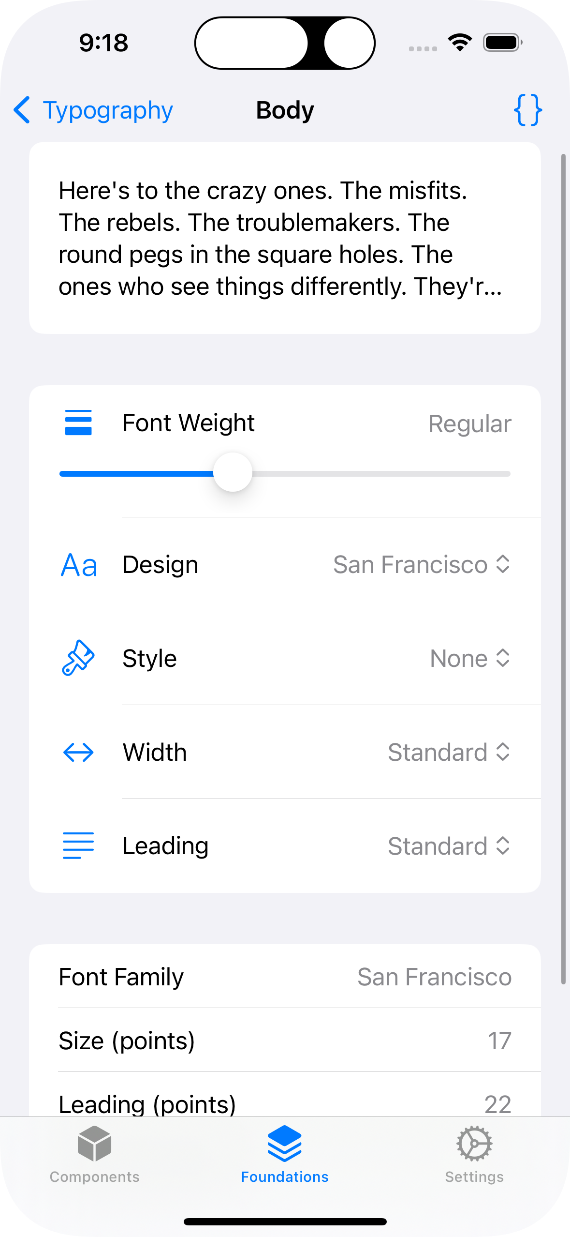570x1237 pixels.
Task: Tap the Font Weight lines icon
Action: click(x=78, y=422)
